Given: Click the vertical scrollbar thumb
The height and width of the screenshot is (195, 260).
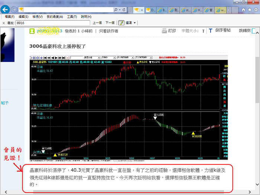Looking at the screenshot, I should [x=257, y=80].
